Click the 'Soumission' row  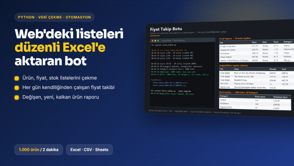pos(257,53)
